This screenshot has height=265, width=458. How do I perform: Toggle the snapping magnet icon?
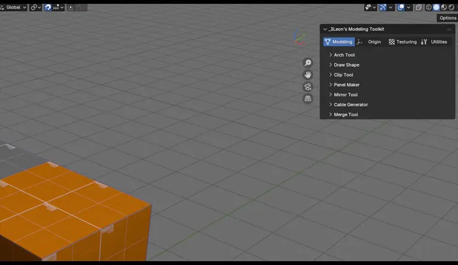pyautogui.click(x=48, y=7)
